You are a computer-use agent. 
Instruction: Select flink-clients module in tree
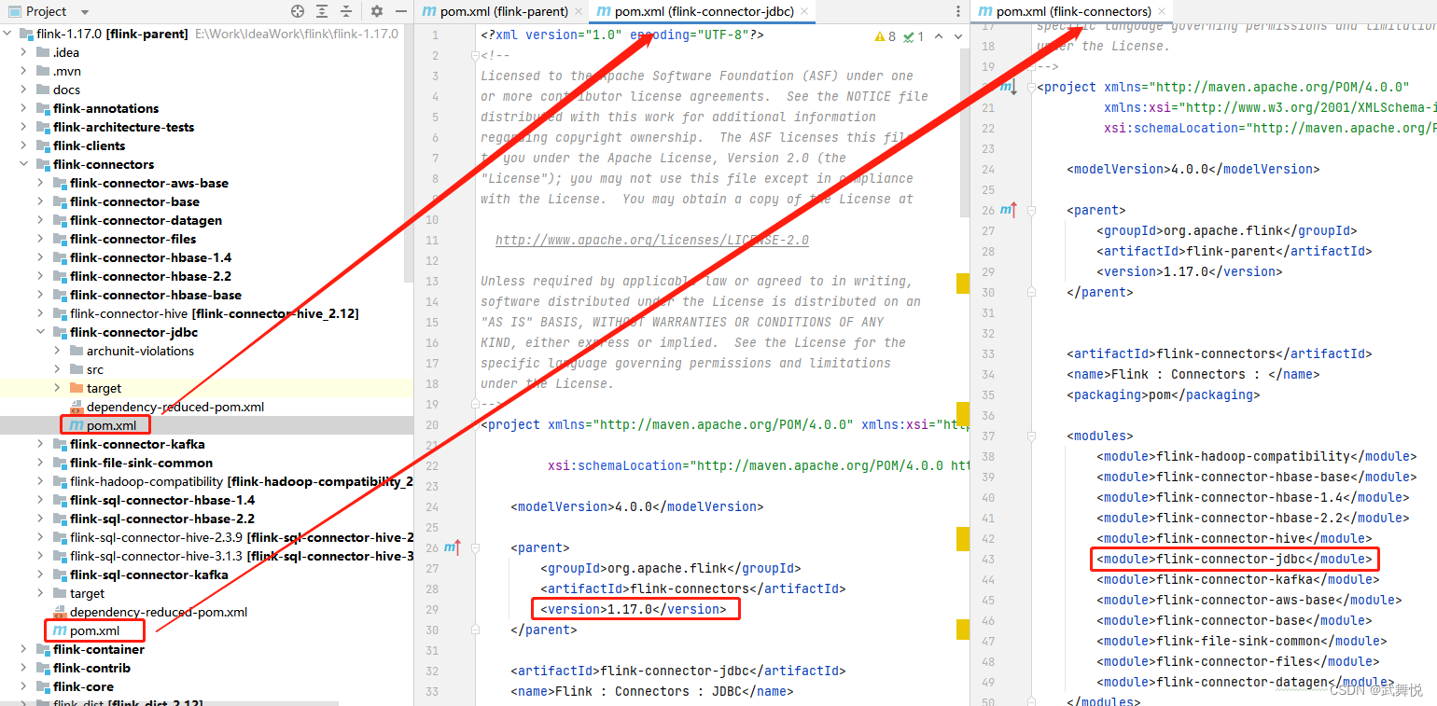point(89,145)
